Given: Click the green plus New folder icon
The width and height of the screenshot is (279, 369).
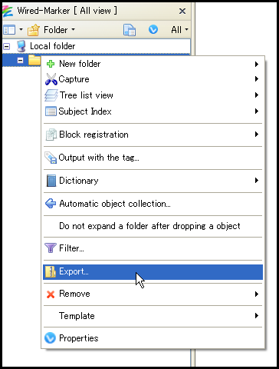Looking at the screenshot, I should pyautogui.click(x=51, y=64).
